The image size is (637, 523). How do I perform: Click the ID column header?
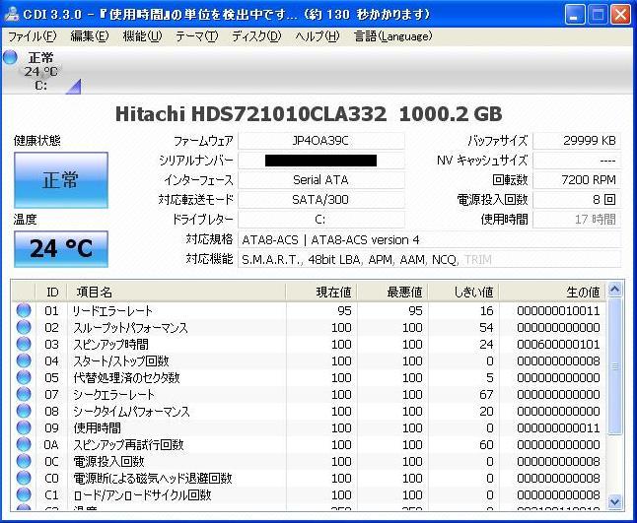[x=51, y=292]
